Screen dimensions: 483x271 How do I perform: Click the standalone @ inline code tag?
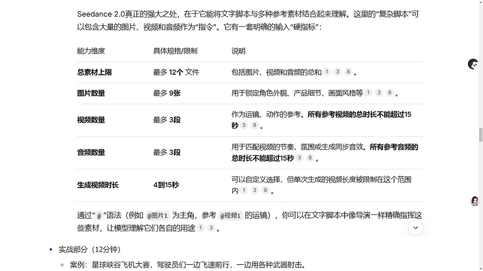[x=99, y=216]
